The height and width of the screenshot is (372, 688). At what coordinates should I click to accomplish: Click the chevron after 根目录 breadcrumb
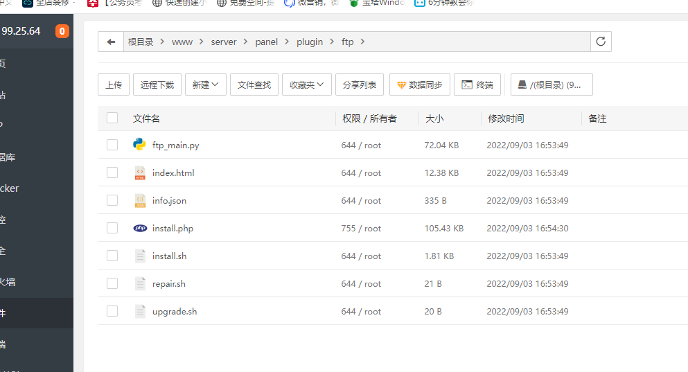tap(162, 42)
